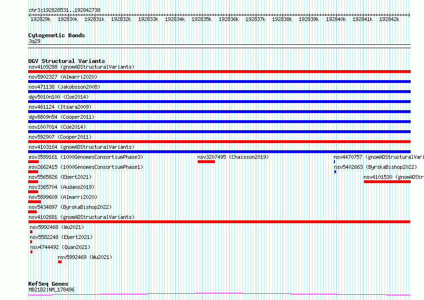The height and width of the screenshot is (300, 424).
Task: Click nsv3365704 (Audano2019) label
Action: tap(61, 187)
